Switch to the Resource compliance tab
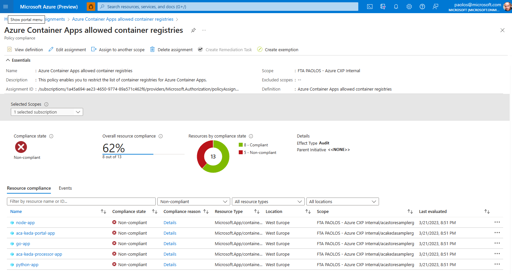 click(x=29, y=188)
